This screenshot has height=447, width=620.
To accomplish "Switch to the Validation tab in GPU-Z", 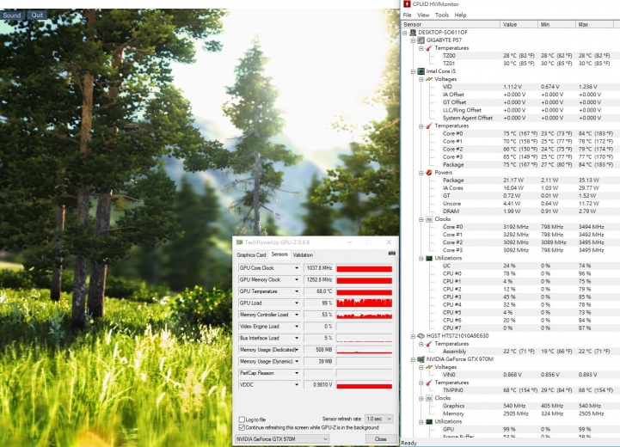I will tap(303, 255).
